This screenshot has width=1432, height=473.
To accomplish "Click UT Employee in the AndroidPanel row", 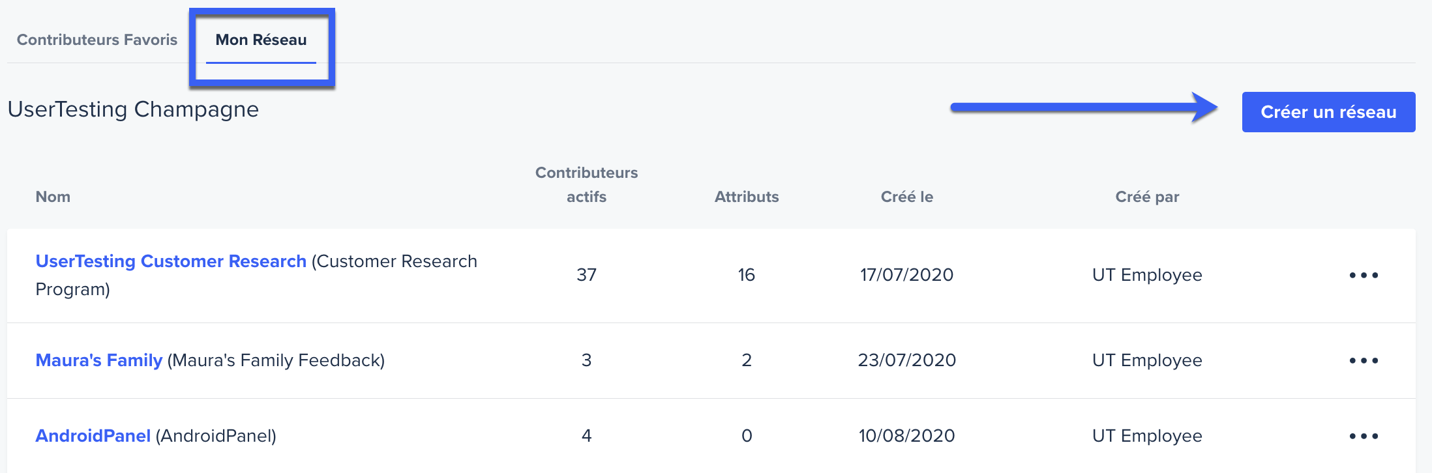I will [x=1147, y=436].
